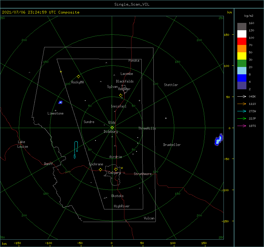Click the yellow diamond marker near RockyMH
This screenshot has height=247, width=264.
(x=78, y=77)
